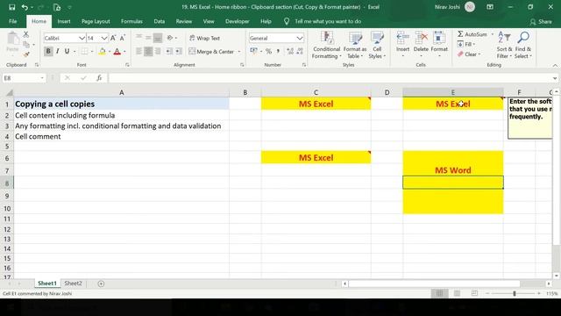
Task: Apply Percent Style format
Action: point(268,51)
